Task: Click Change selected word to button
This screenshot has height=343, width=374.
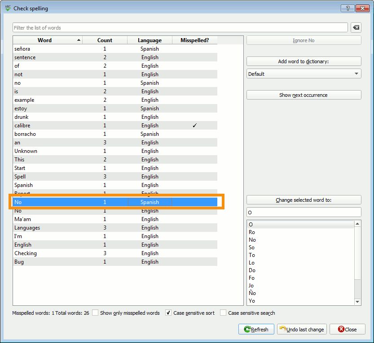Action: tap(304, 200)
